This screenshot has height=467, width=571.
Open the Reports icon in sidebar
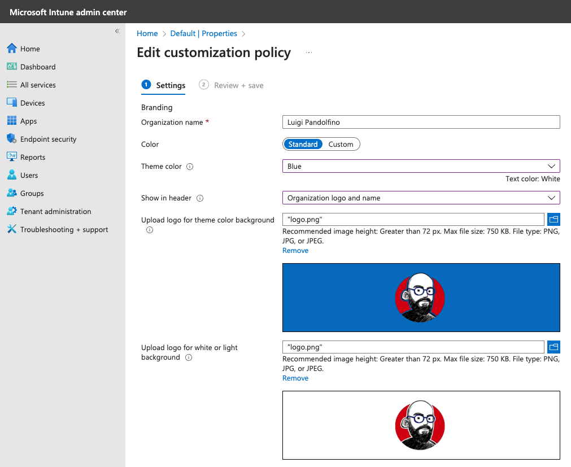click(x=11, y=157)
